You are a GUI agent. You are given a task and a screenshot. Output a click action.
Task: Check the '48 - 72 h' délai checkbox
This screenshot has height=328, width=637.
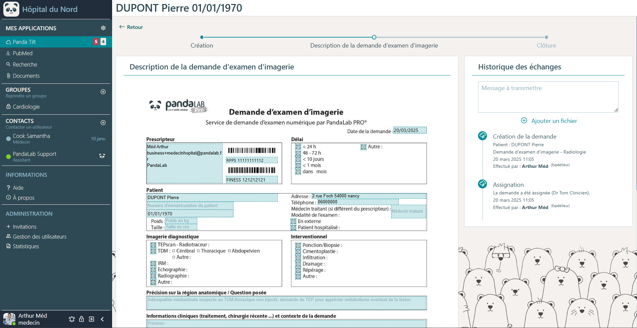pos(298,153)
